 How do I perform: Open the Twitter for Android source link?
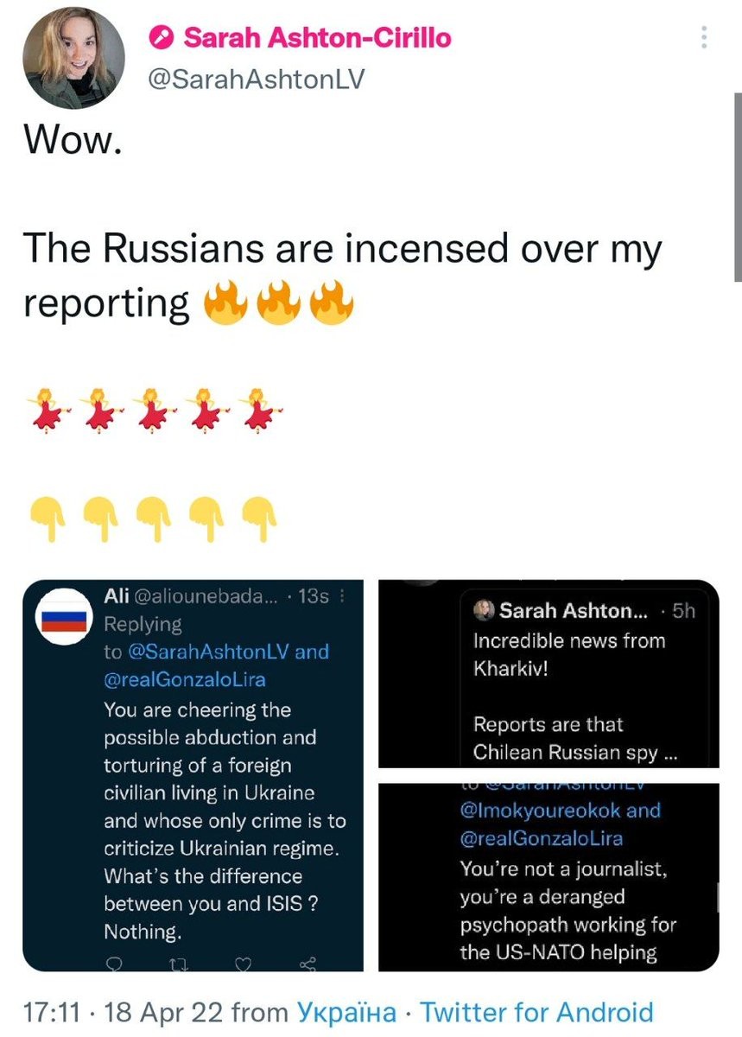tap(536, 1012)
